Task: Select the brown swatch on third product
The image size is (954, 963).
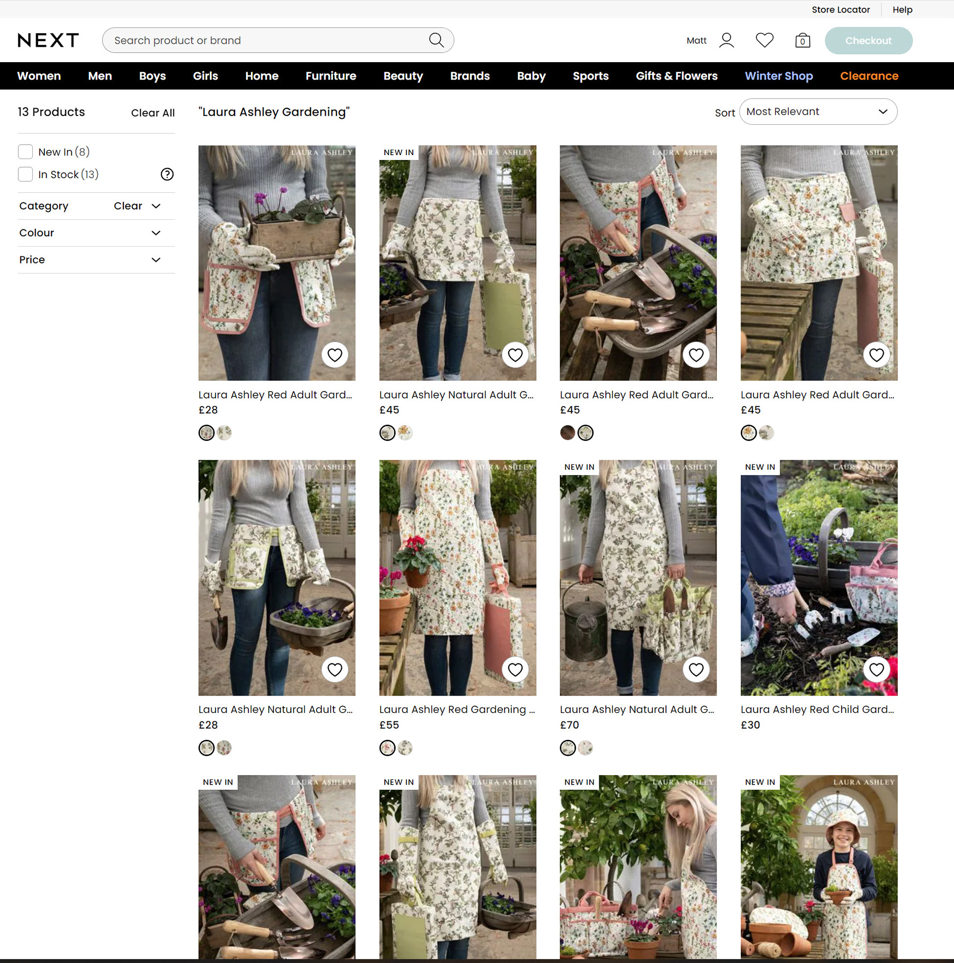Action: 567,433
